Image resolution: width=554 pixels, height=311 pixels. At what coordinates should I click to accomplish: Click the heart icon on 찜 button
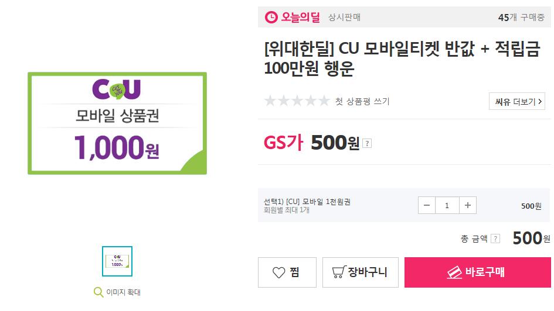click(x=279, y=272)
